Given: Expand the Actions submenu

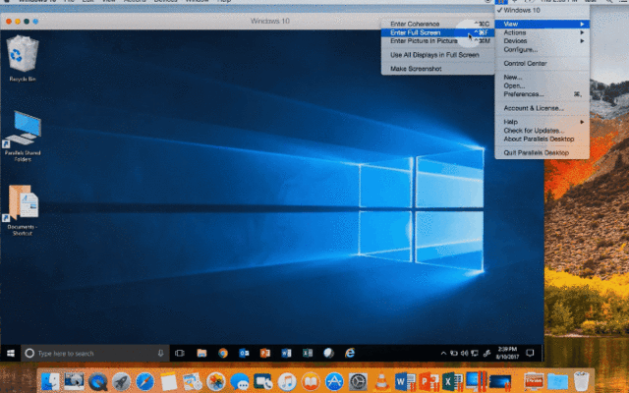Looking at the screenshot, I should click(x=542, y=32).
